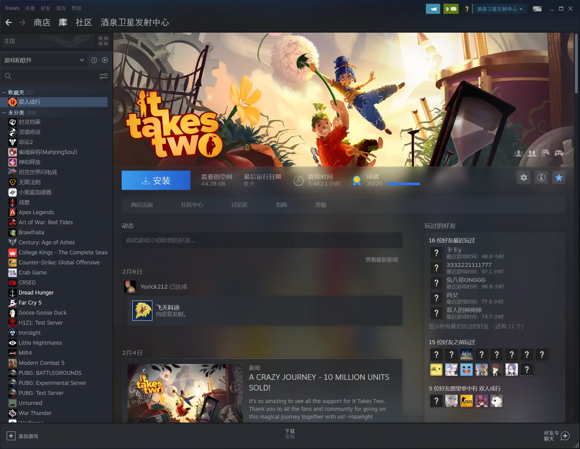Show ready-to-play games filter icon
The width and height of the screenshot is (580, 449).
(x=105, y=60)
